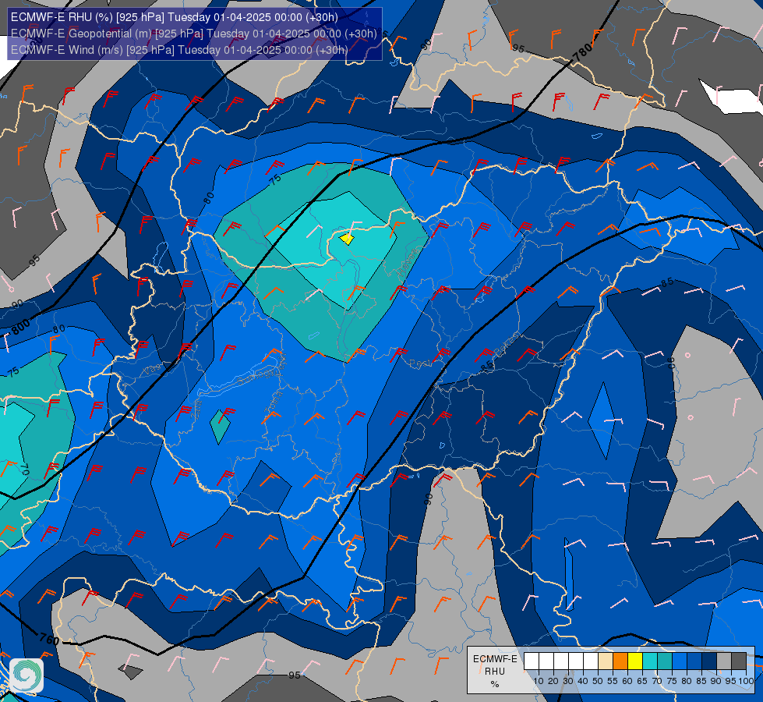Click the medium blue 80-85 legend swatch

[694, 661]
